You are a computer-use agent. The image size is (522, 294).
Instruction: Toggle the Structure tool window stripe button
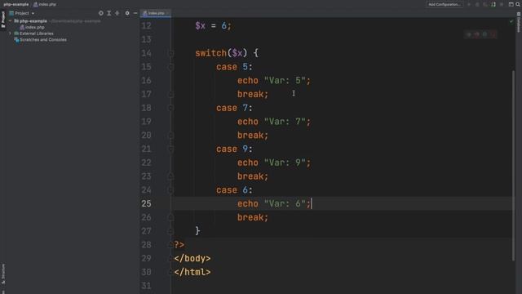(3, 274)
